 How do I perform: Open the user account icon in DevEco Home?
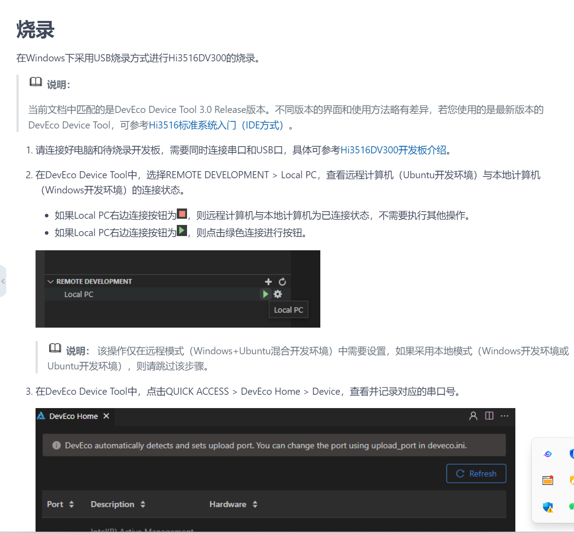coord(473,416)
